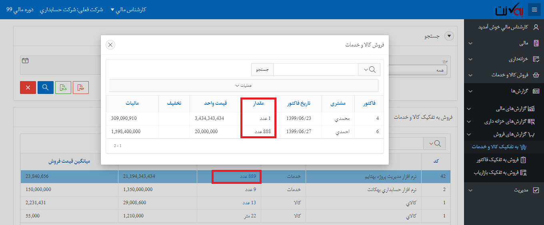Expand the مالی sidebar section
544x225 pixels.
[470, 43]
